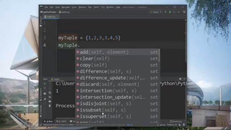Select copy(self) completion suggestion
Image resolution: width=231 pixels, height=130 pixels.
[117, 65]
